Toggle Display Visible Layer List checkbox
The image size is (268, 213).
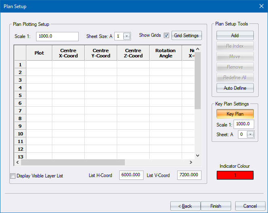tap(13, 176)
